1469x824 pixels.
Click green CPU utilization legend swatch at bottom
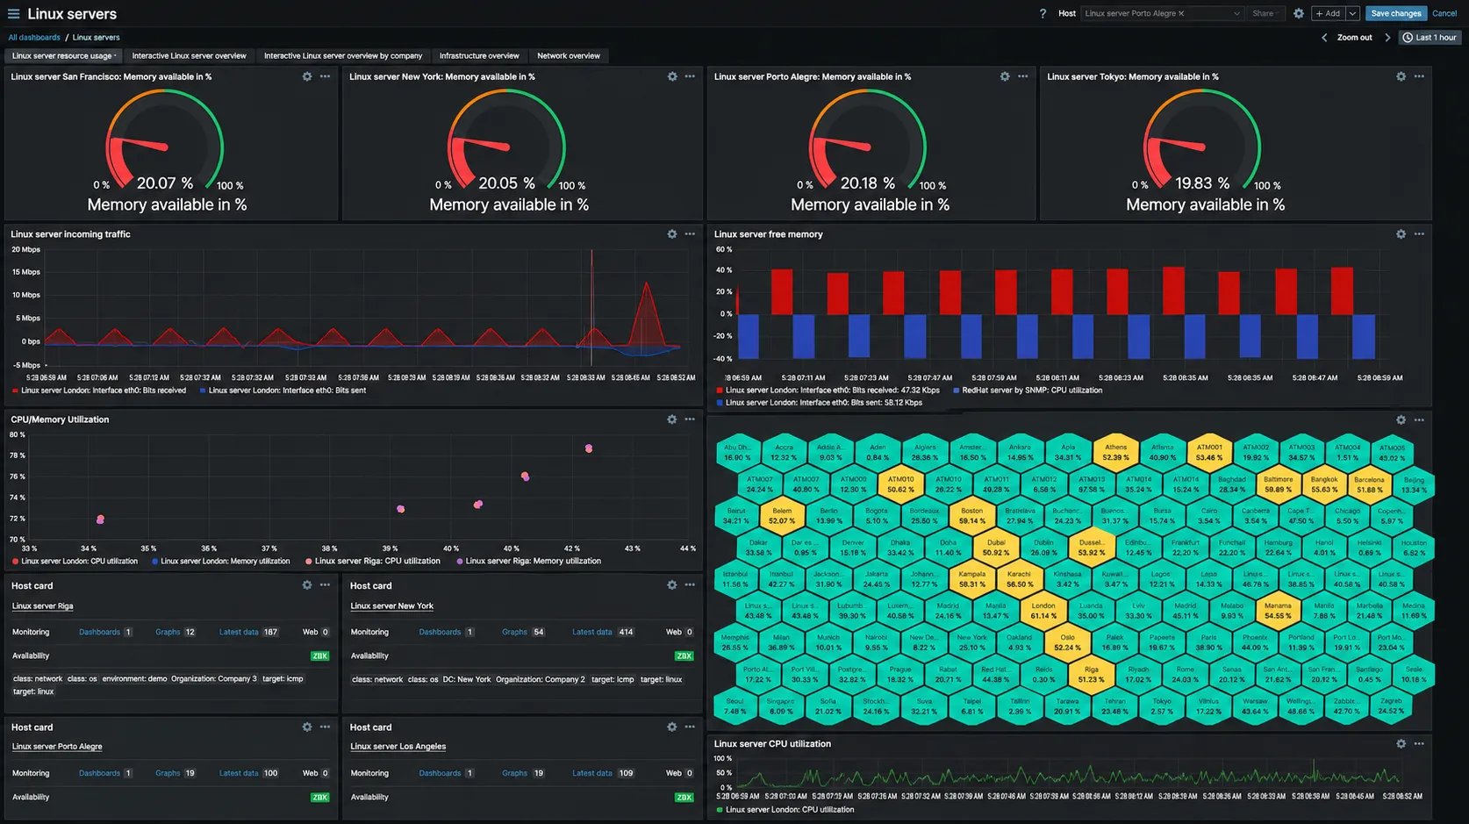point(720,810)
